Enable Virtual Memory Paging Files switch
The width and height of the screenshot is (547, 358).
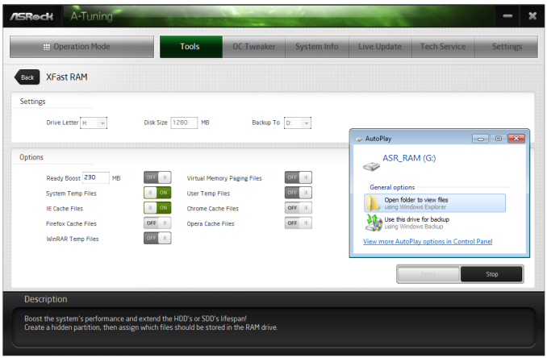[299, 177]
